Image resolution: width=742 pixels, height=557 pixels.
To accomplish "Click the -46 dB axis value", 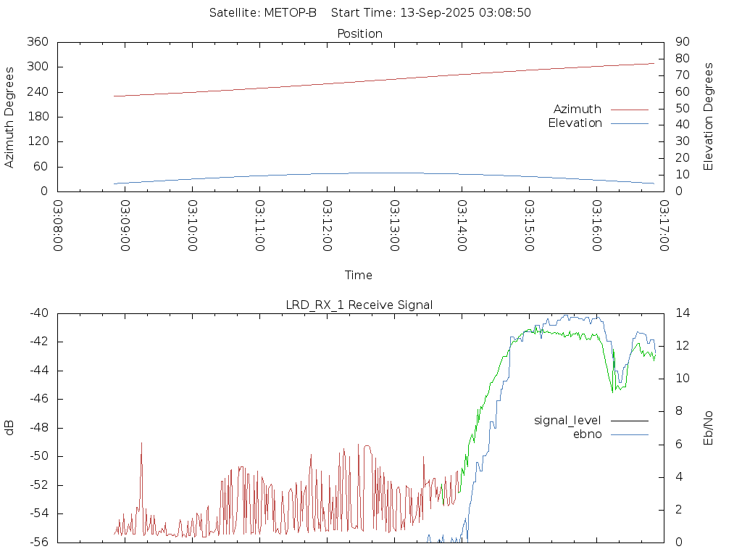I will [x=39, y=399].
